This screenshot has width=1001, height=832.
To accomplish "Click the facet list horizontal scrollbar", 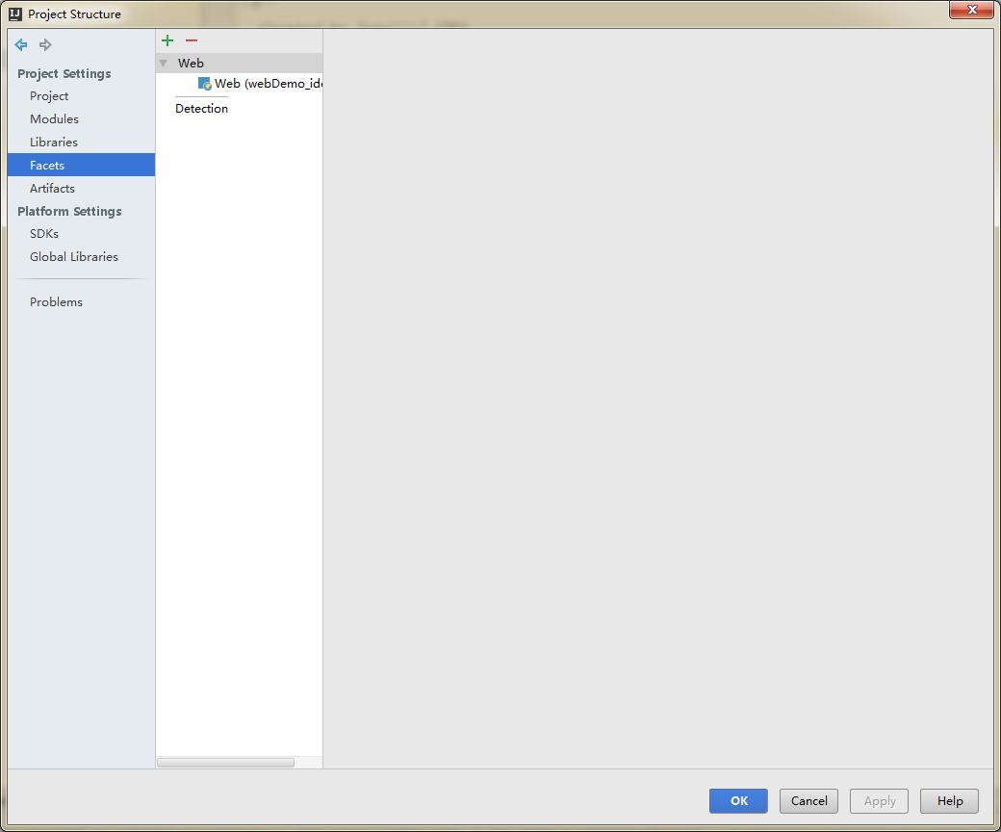I will [226, 763].
